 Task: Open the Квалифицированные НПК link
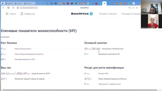25,59
